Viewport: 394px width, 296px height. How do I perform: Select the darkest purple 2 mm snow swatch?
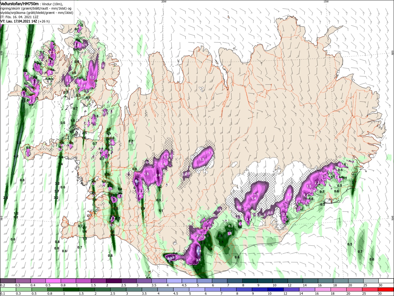pyautogui.click(x=113, y=281)
